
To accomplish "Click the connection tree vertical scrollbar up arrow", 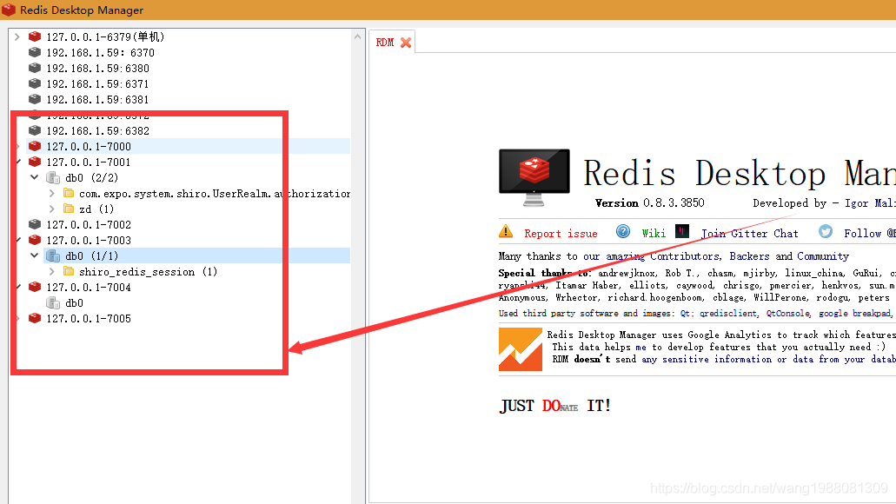I will (x=358, y=36).
